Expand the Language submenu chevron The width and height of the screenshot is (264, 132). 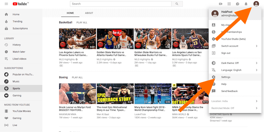tap(257, 70)
